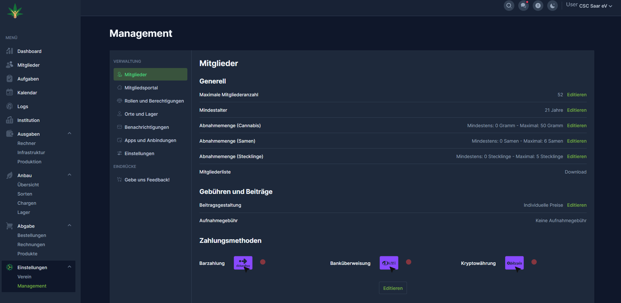Click Editieren button under Zahlungsmethoden
Viewport: 621px width, 303px height.
coord(393,288)
